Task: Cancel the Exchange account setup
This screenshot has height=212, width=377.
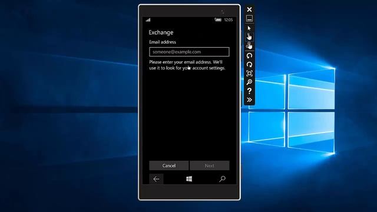Action: point(169,165)
